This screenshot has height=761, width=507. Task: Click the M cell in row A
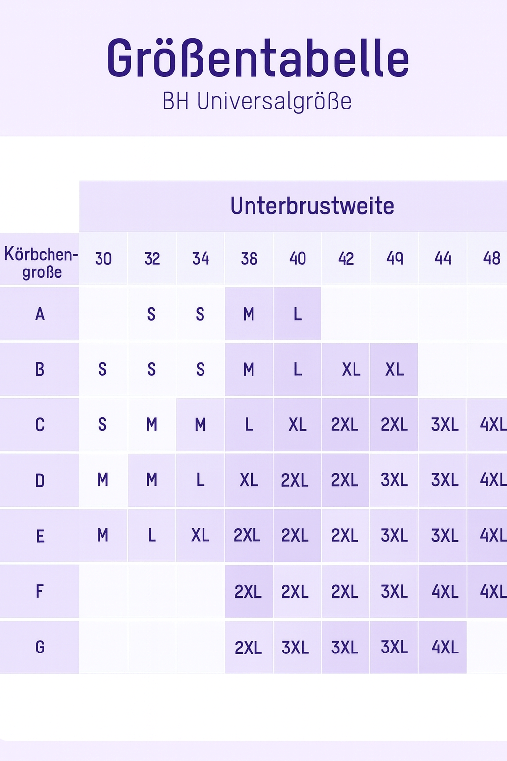click(x=249, y=314)
